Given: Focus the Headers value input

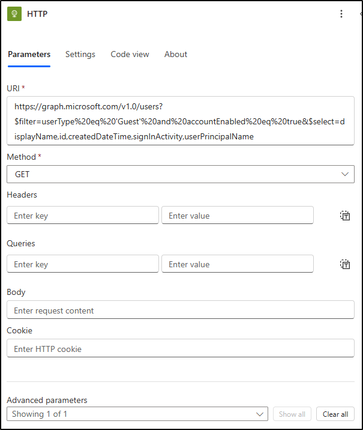Looking at the screenshot, I should click(x=238, y=216).
